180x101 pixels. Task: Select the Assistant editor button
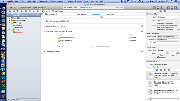click(x=158, y=7)
